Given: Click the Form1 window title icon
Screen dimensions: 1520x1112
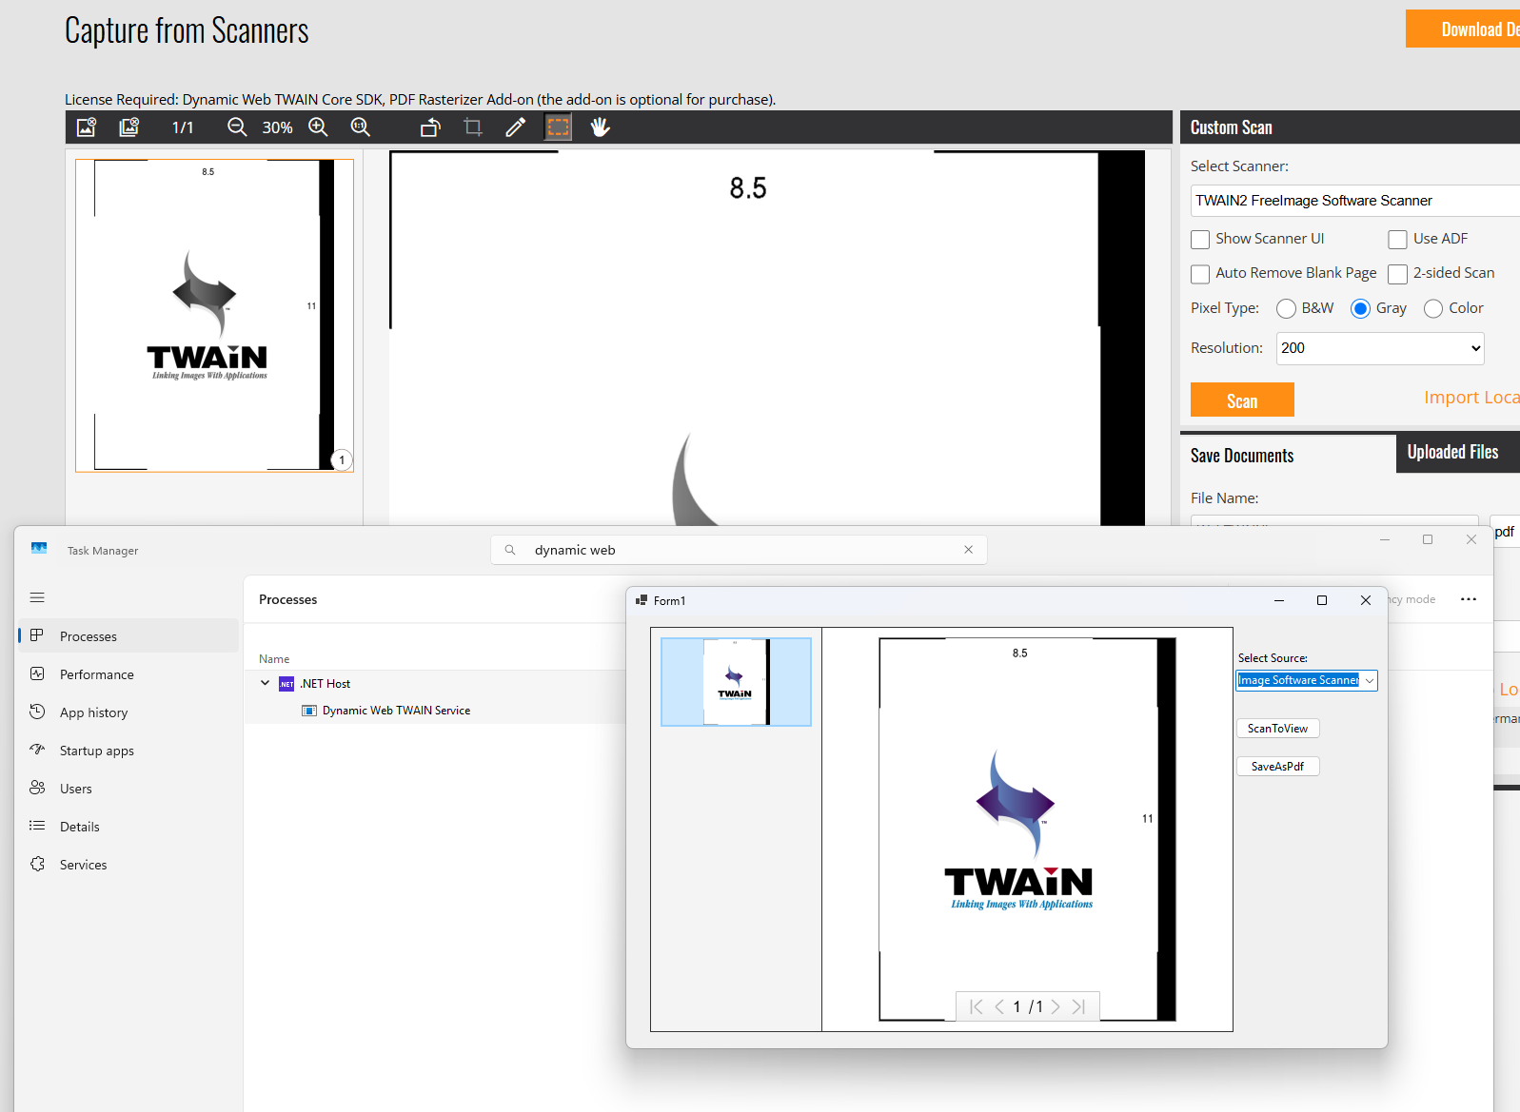Looking at the screenshot, I should 642,600.
